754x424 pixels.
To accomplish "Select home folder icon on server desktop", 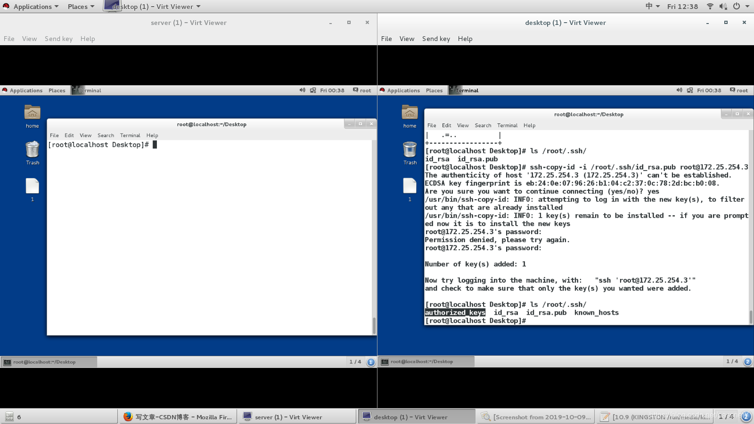I will [x=33, y=117].
